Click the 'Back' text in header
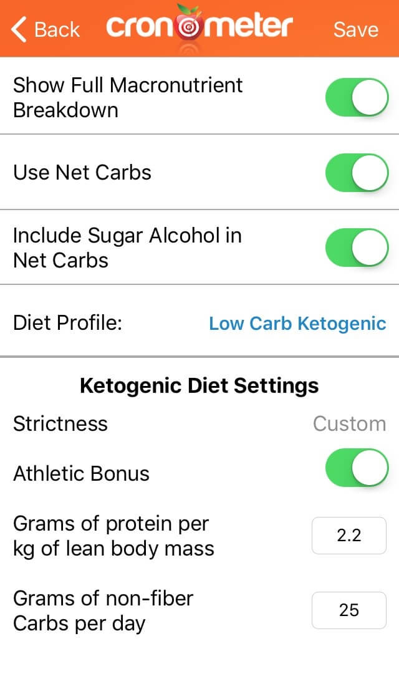 [57, 30]
